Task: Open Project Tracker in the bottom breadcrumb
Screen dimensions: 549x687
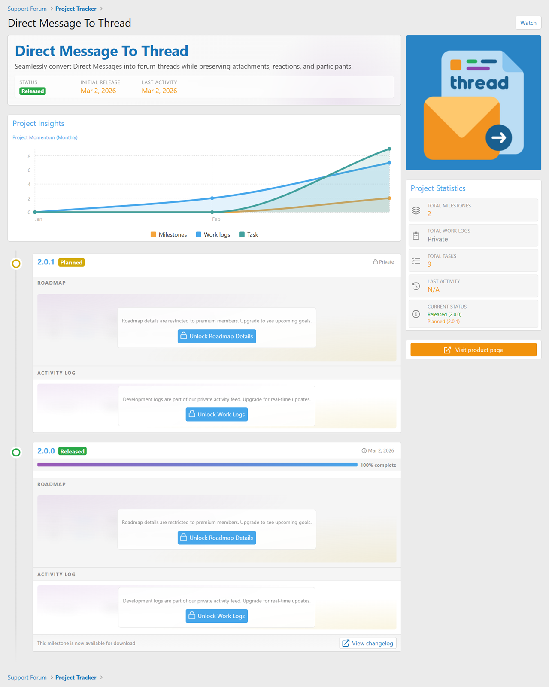Action: coord(76,677)
